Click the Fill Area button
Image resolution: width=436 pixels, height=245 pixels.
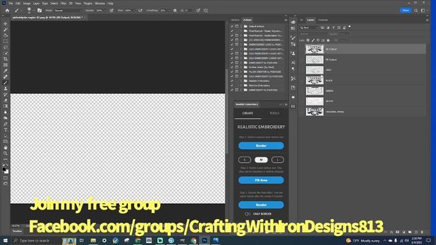coord(261,180)
